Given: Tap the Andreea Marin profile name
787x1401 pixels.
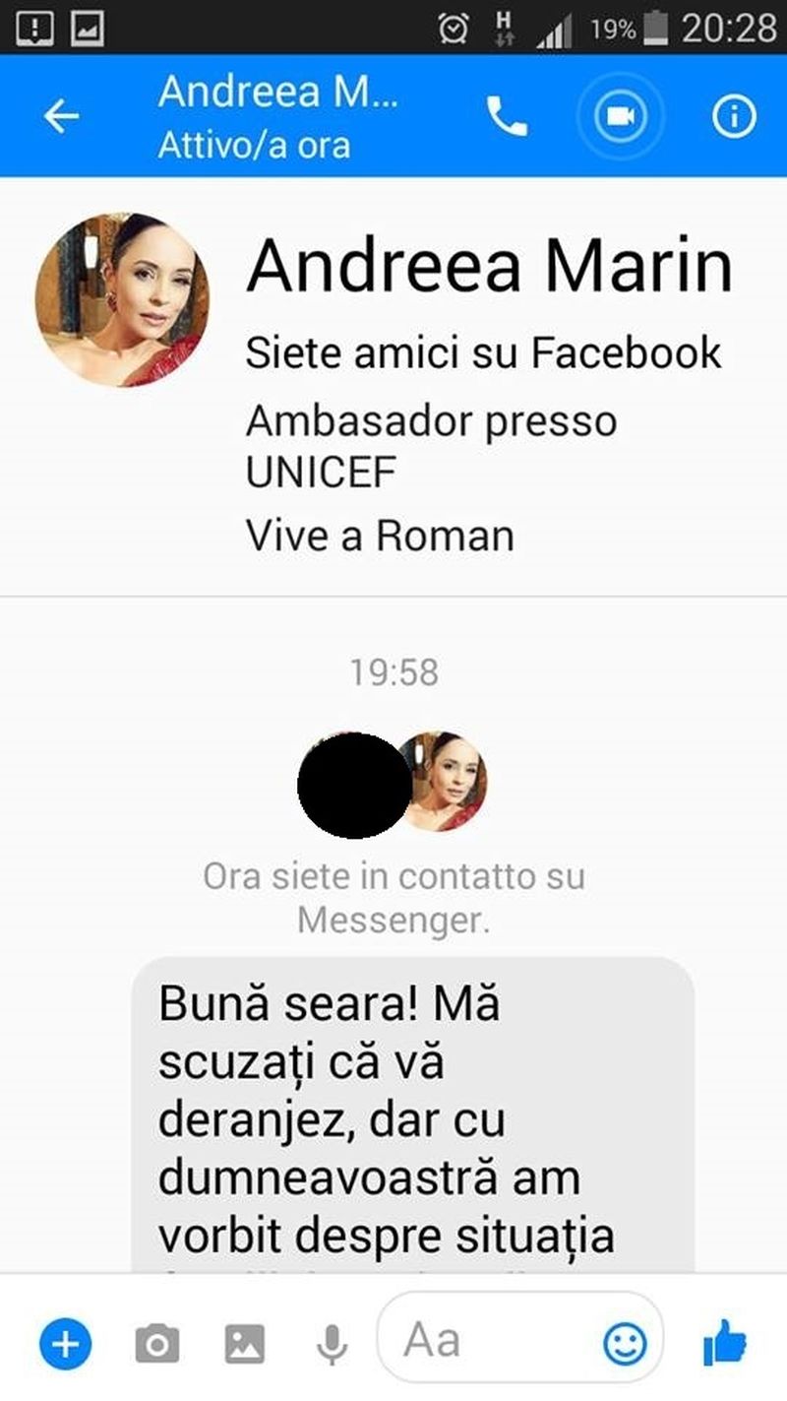Looking at the screenshot, I should coord(489,266).
